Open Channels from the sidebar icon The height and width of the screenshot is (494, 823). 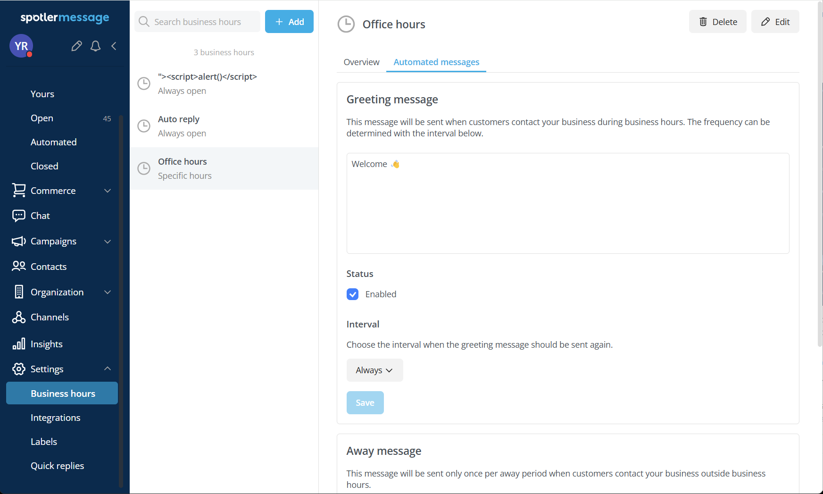(x=19, y=318)
